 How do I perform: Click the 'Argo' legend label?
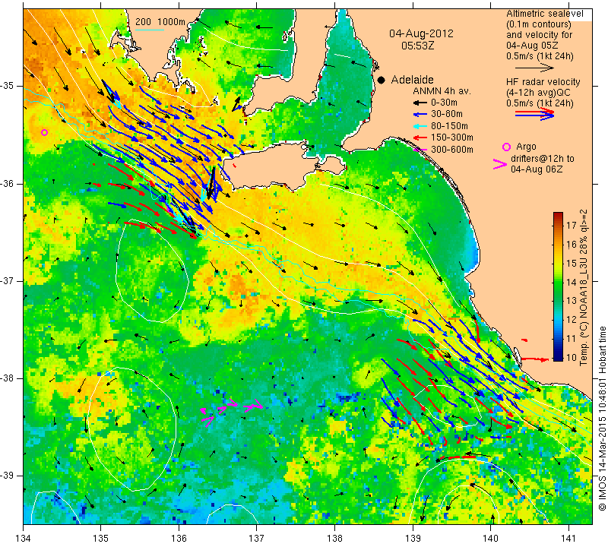coord(526,147)
